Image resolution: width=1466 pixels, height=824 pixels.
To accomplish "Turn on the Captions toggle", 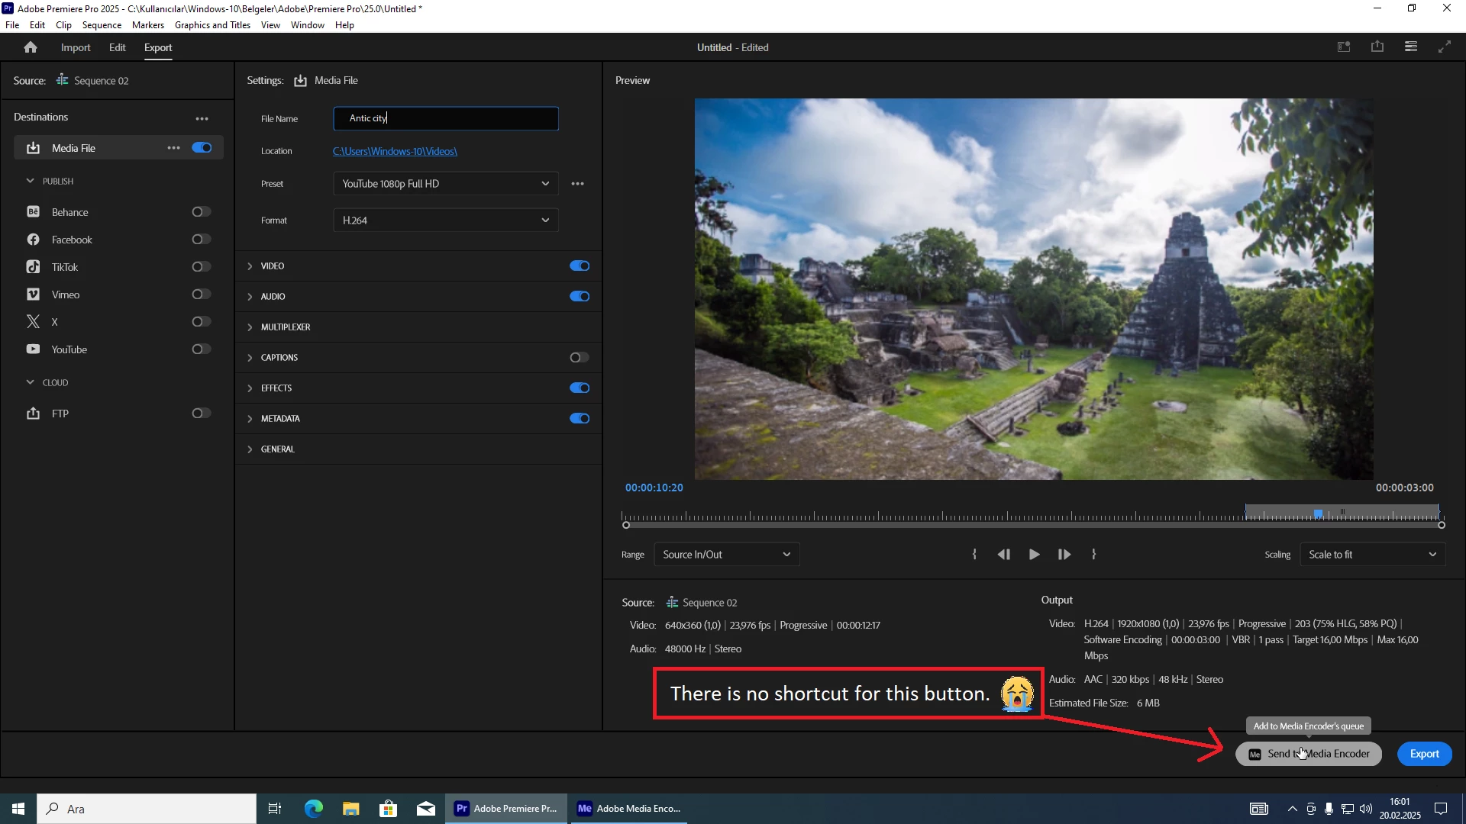I will tap(579, 358).
